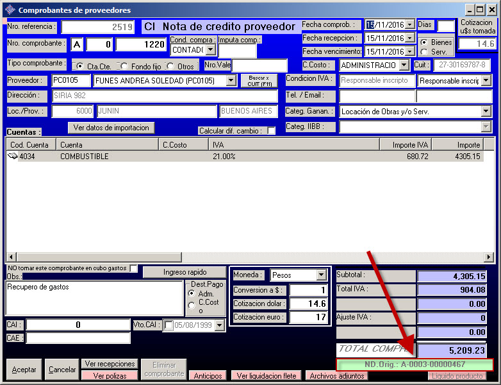This screenshot has width=501, height=385.
Task: Open the C.Costo ADMINISTRACION dropdown
Action: click(x=403, y=65)
